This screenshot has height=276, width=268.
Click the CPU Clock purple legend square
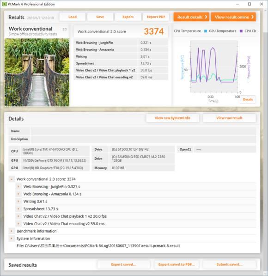[x=241, y=31]
